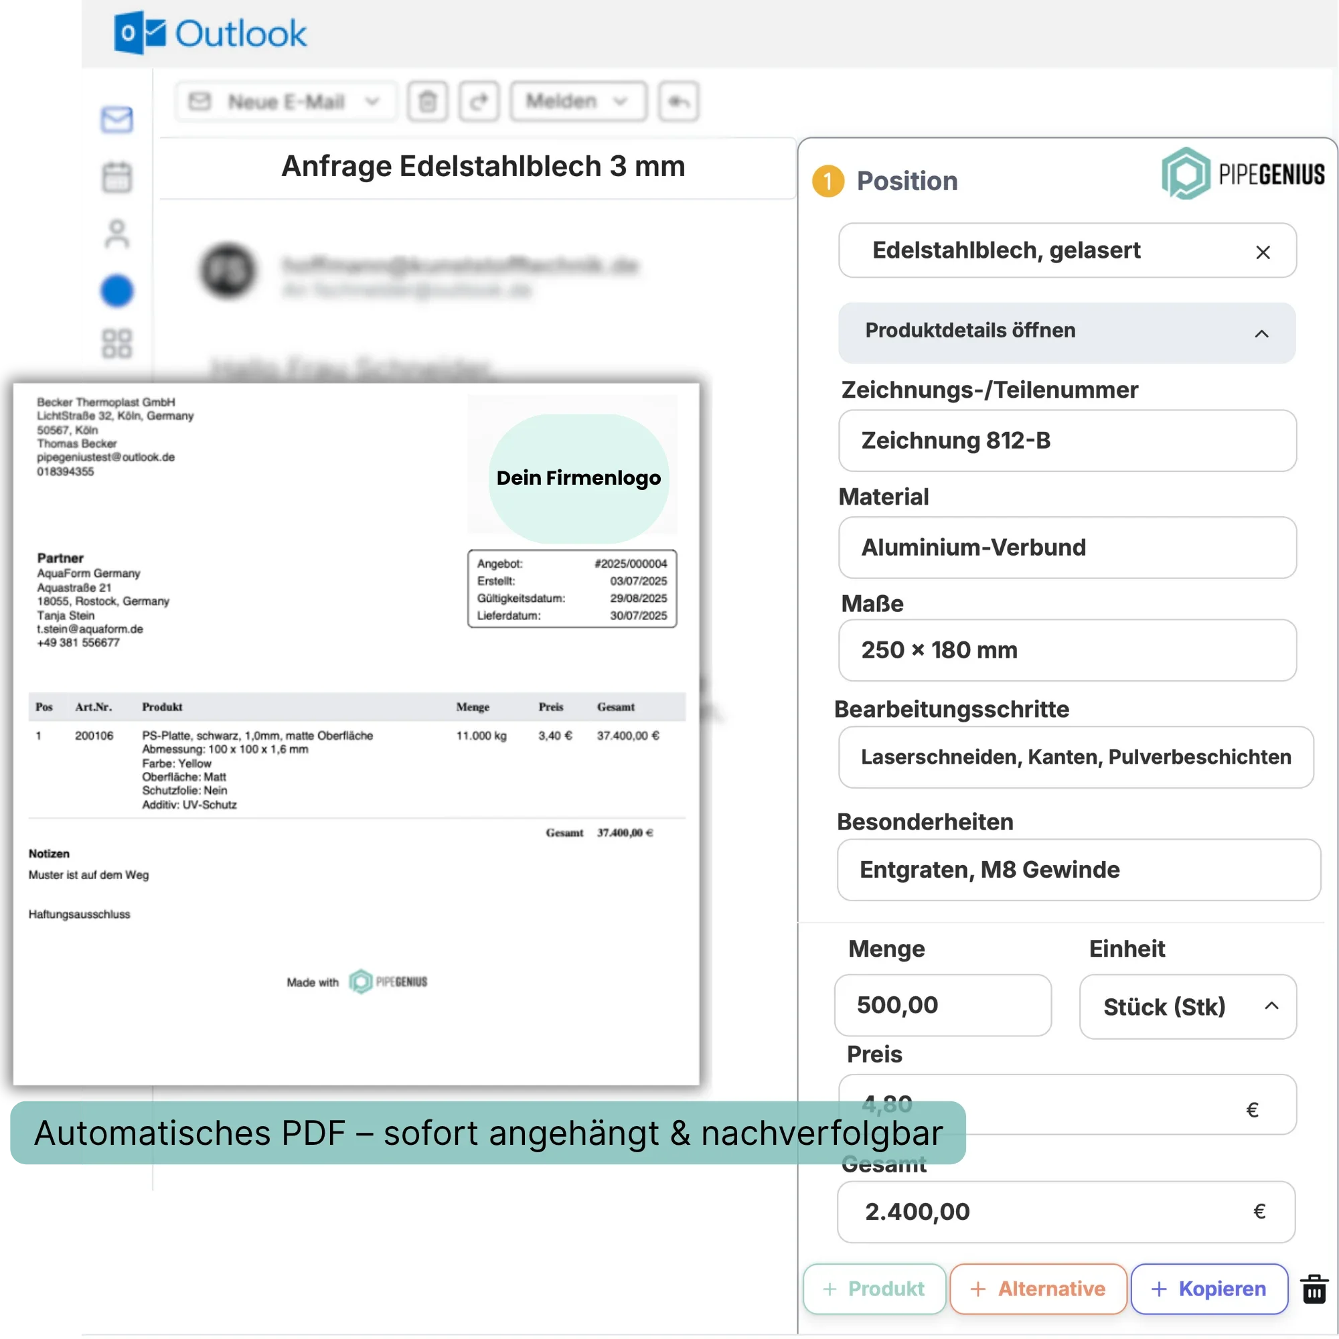Click the + Alternative button
Image resolution: width=1339 pixels, height=1339 pixels.
tap(1038, 1289)
